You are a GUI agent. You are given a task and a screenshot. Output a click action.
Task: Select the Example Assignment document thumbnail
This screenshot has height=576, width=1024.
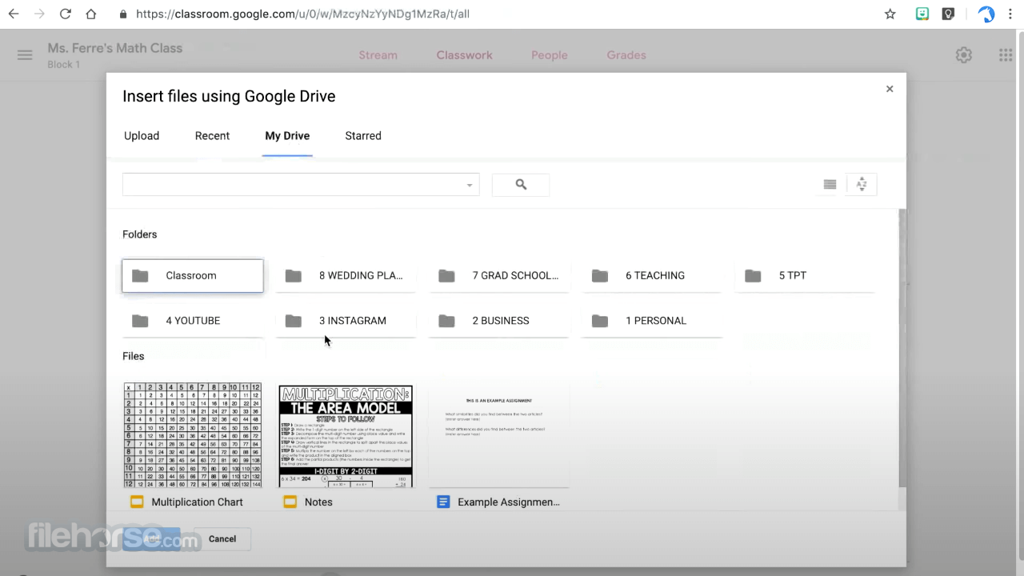tap(499, 435)
